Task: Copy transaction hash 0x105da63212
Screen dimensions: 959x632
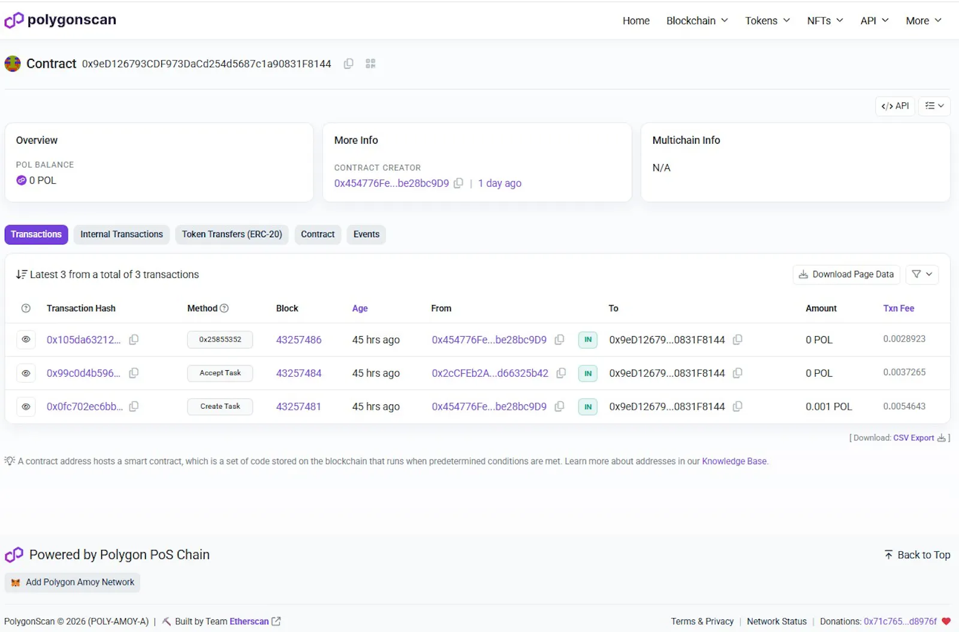Action: pyautogui.click(x=134, y=340)
